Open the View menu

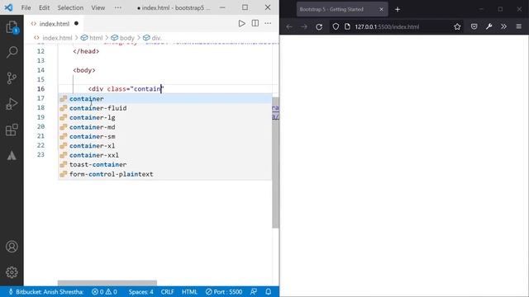tap(98, 7)
